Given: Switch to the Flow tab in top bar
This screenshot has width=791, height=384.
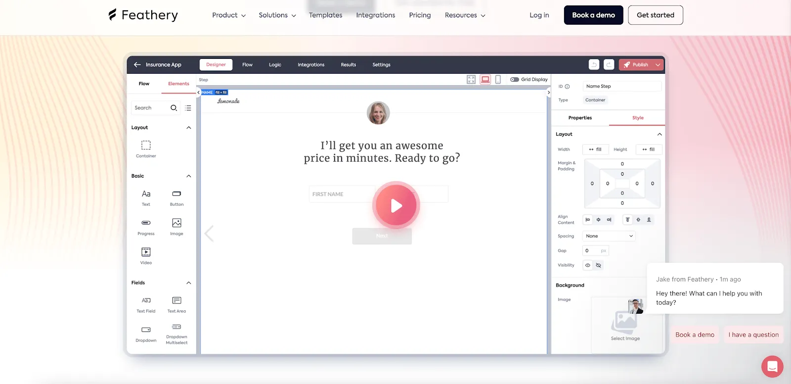Looking at the screenshot, I should (247, 65).
